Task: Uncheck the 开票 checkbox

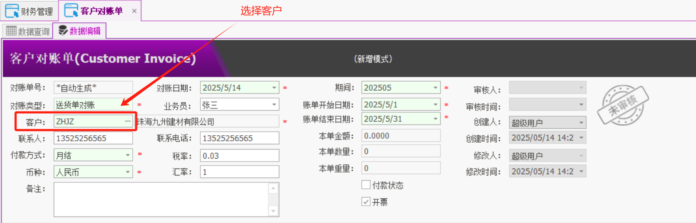Action: pos(366,202)
